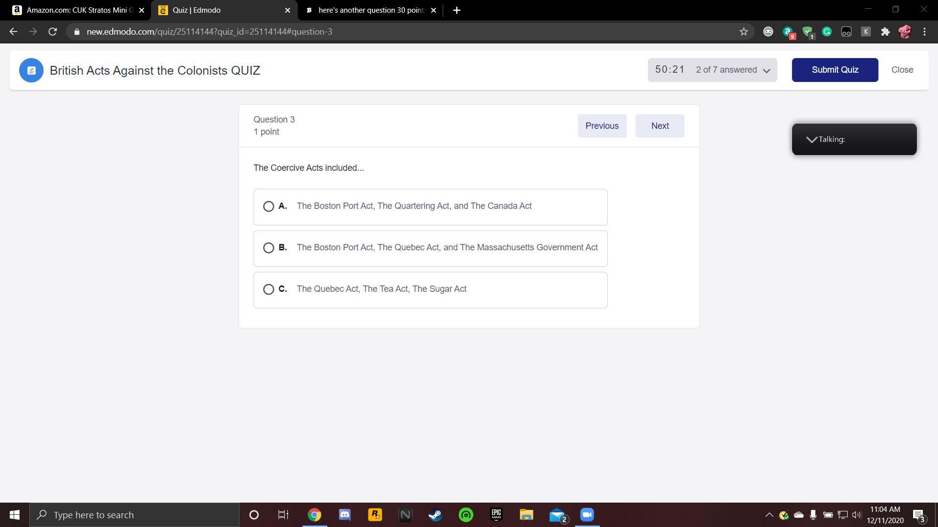Viewport: 938px width, 527px height.
Task: Open Discord from the taskbar
Action: click(345, 515)
